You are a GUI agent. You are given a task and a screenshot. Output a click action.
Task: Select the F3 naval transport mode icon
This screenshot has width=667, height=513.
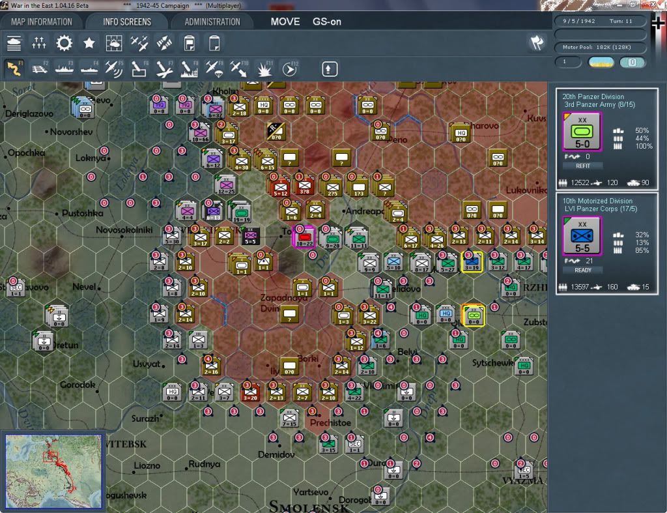64,69
